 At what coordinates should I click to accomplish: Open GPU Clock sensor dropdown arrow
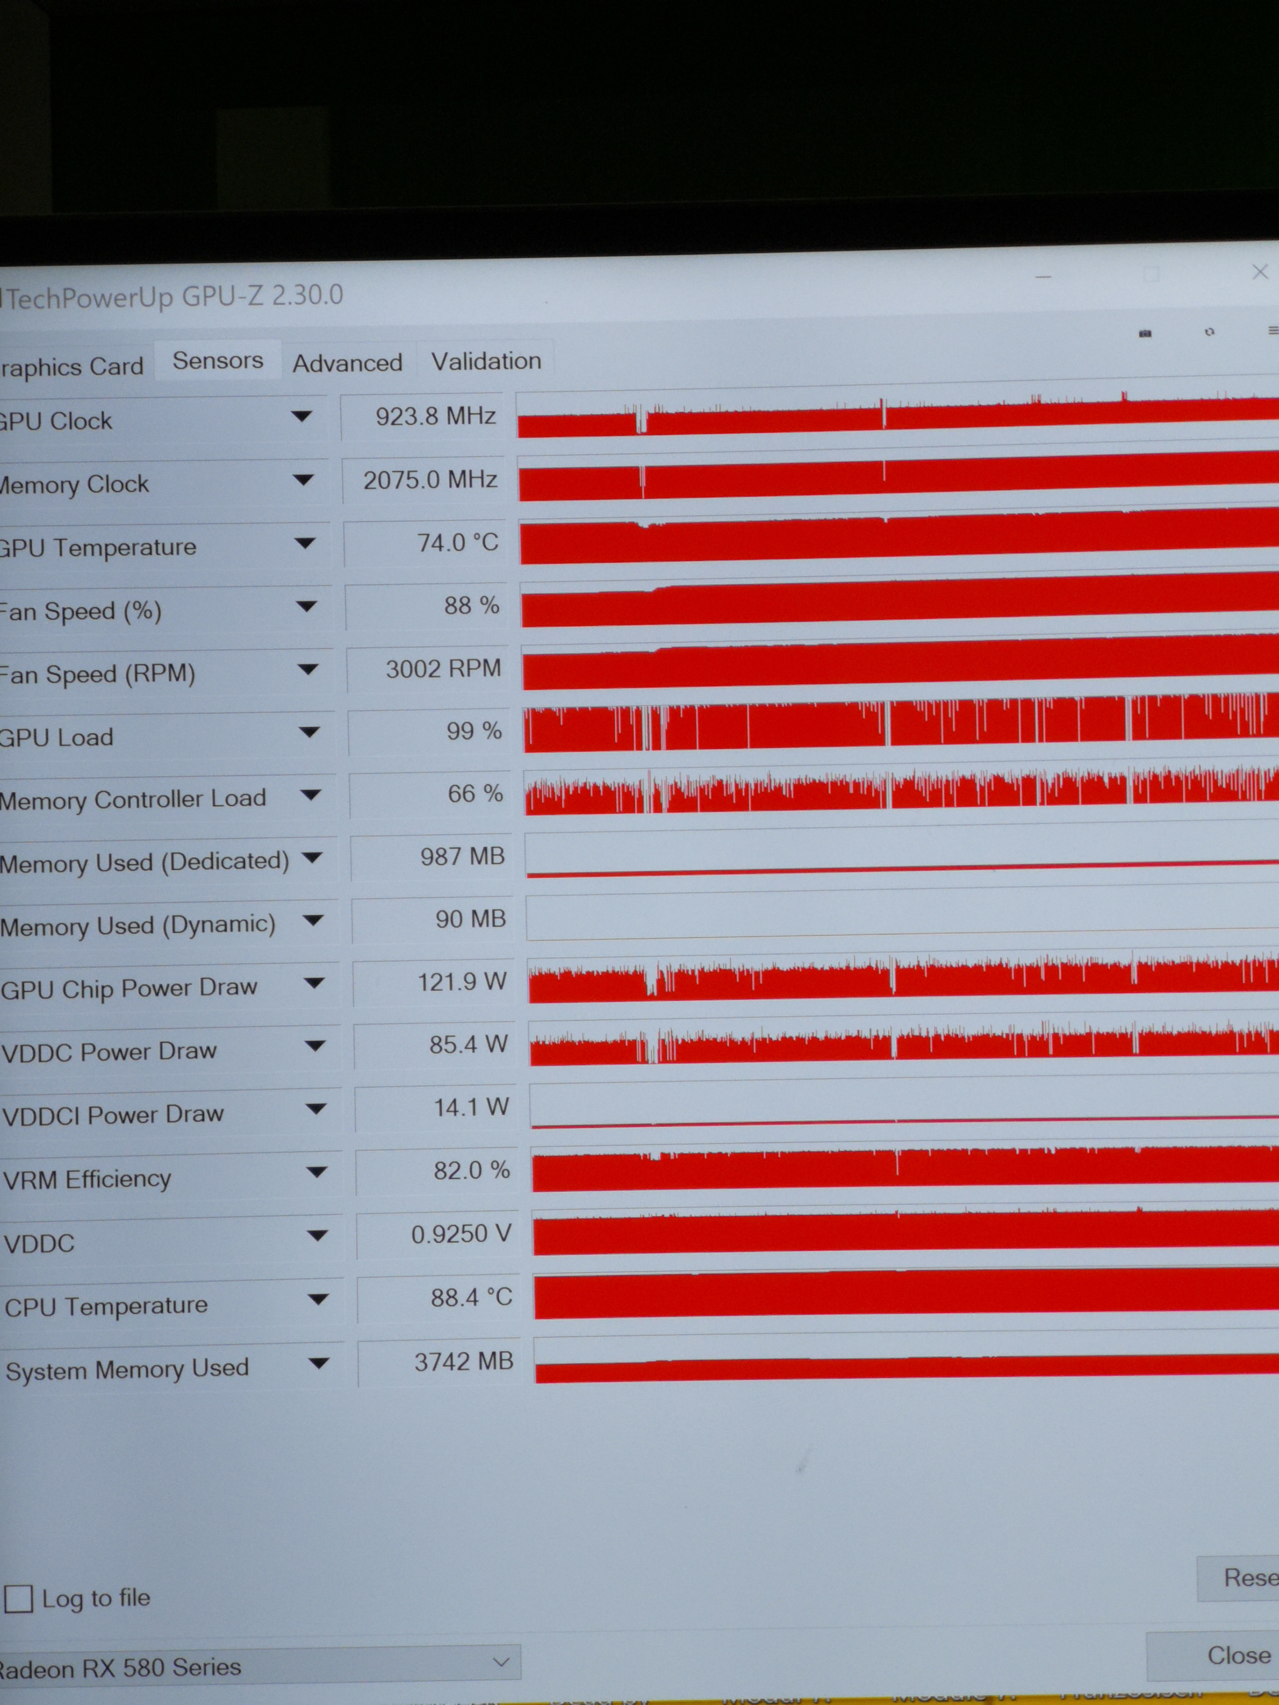[302, 417]
